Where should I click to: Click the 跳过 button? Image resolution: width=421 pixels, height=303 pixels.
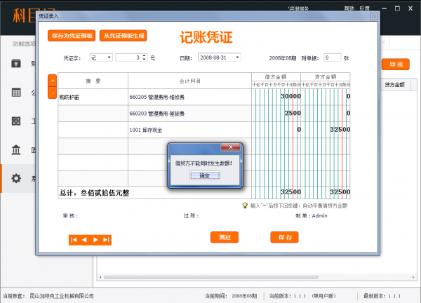pos(225,237)
